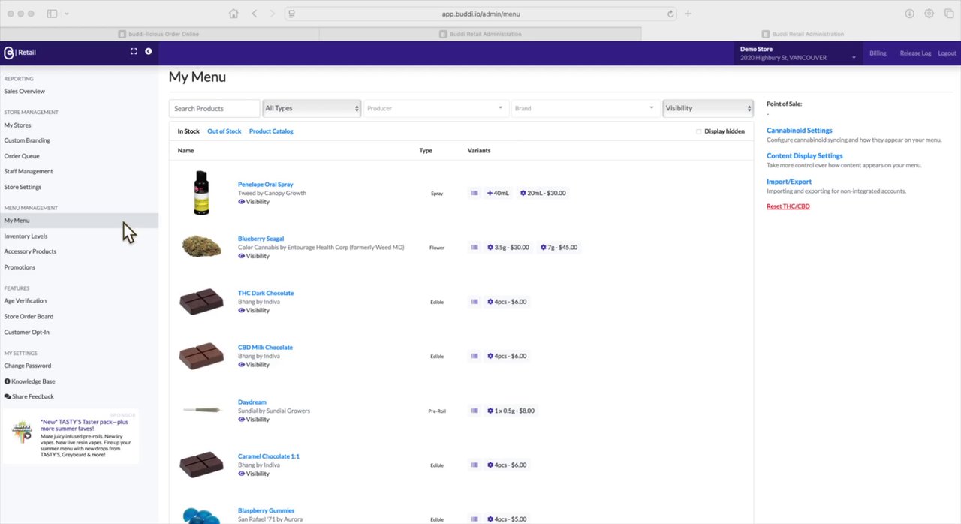The image size is (961, 524).
Task: Open CBD Milk Chocolate 4pcs - $6.00 variant
Action: (x=507, y=356)
